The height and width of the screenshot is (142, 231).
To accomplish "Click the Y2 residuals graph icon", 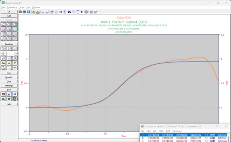I will [3, 49].
